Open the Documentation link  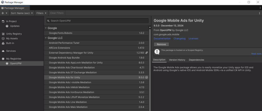[x=162, y=39]
